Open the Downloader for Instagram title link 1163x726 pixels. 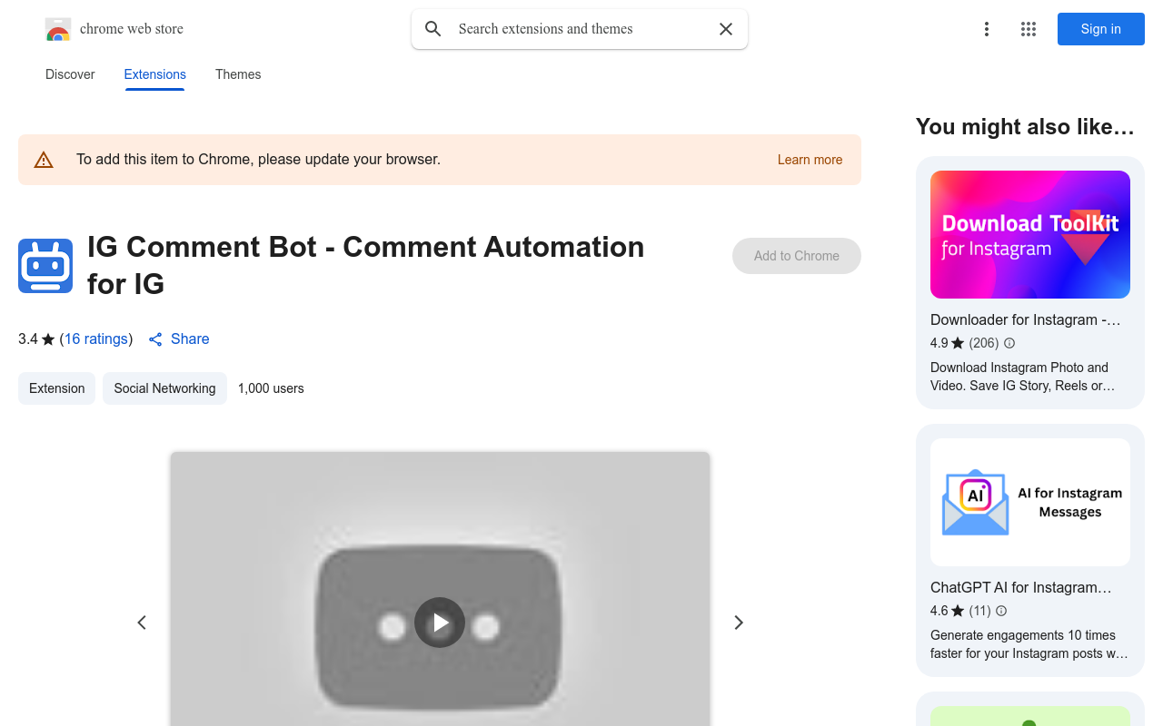pos(1026,319)
